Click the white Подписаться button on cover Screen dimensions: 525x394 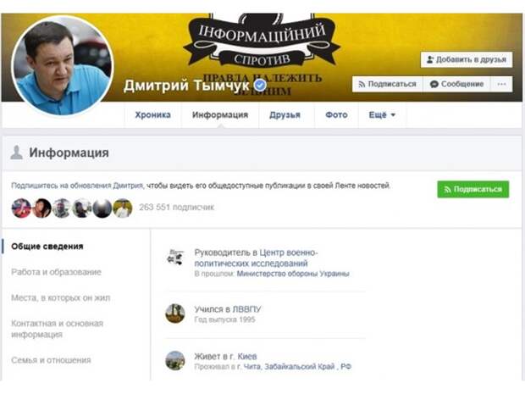[387, 84]
